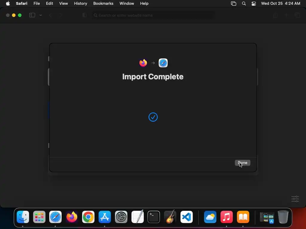Open the Edit menu

(49, 4)
